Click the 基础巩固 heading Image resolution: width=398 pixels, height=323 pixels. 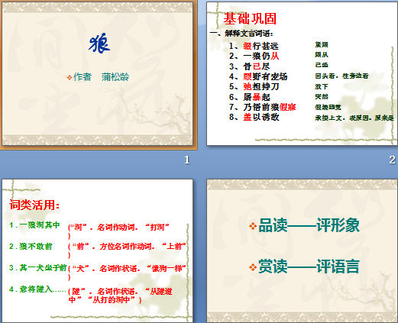(250, 18)
